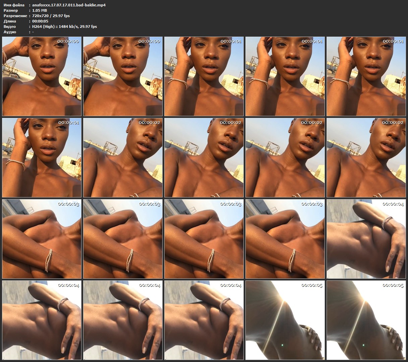Open the last thumbnail stamped 00:00:05
Viewport: 408px width, 362px height.
pos(366,320)
